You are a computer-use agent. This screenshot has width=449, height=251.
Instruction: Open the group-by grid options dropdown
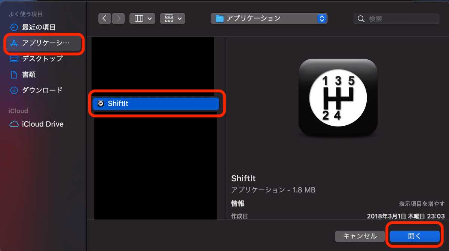172,19
